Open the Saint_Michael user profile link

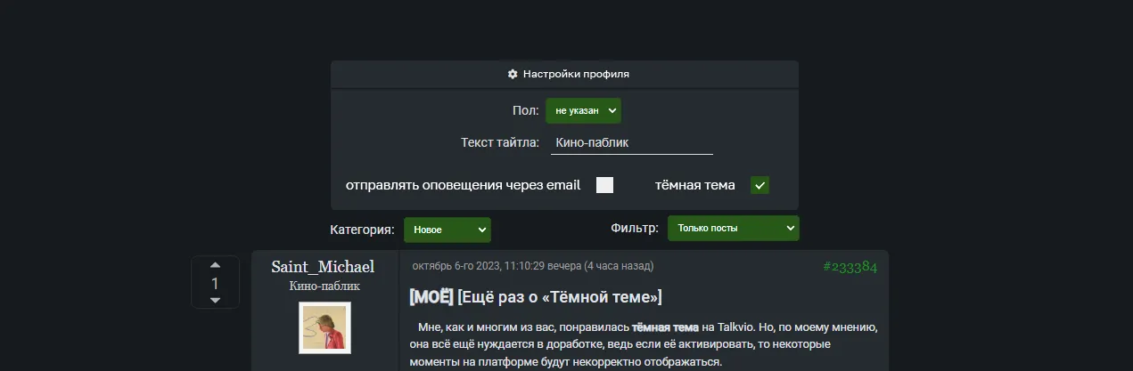(x=323, y=267)
